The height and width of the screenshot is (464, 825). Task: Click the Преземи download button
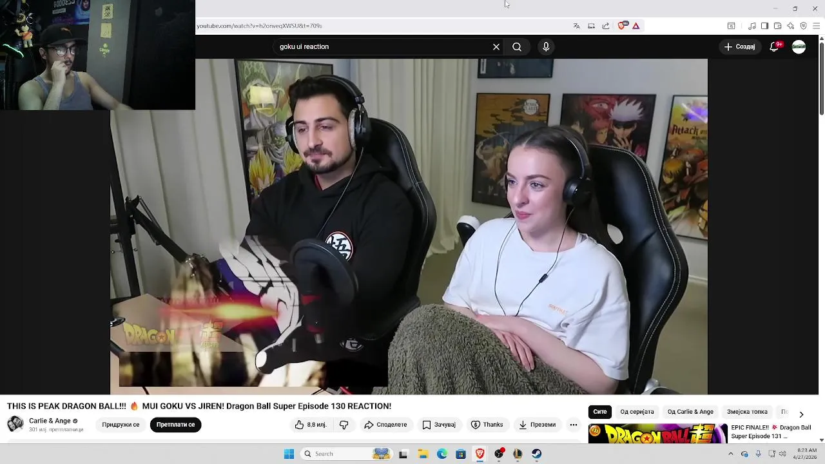[x=537, y=425]
